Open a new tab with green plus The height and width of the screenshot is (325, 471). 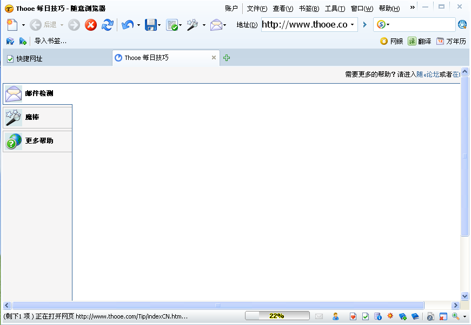227,58
